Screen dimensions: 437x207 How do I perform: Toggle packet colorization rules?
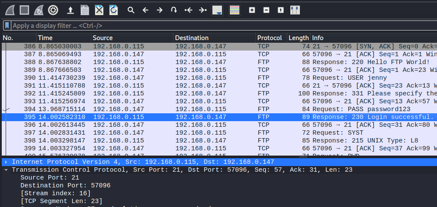tap(235, 10)
